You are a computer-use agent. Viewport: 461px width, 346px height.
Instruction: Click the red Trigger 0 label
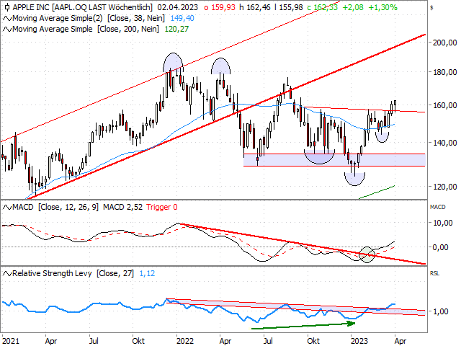coord(162,207)
